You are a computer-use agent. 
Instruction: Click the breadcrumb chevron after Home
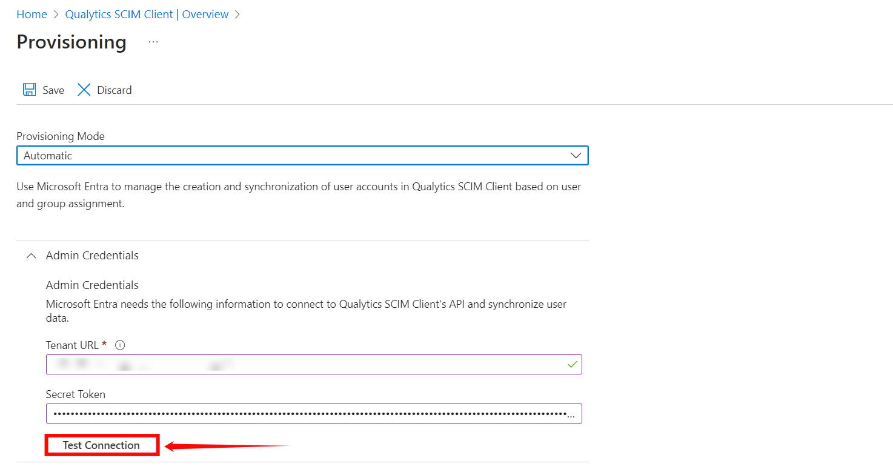pos(56,14)
